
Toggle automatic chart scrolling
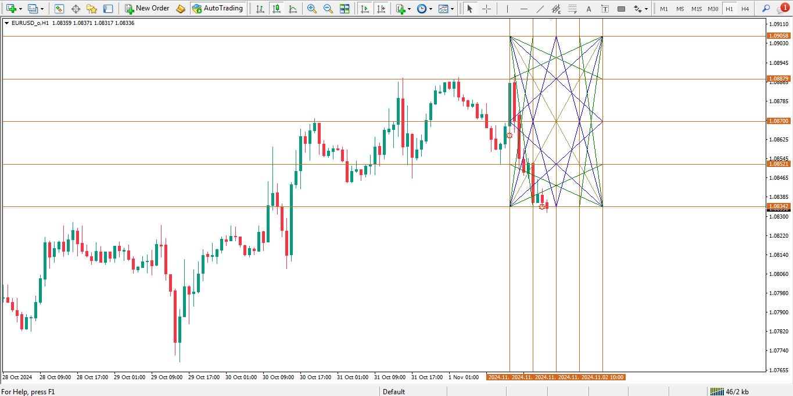point(365,8)
